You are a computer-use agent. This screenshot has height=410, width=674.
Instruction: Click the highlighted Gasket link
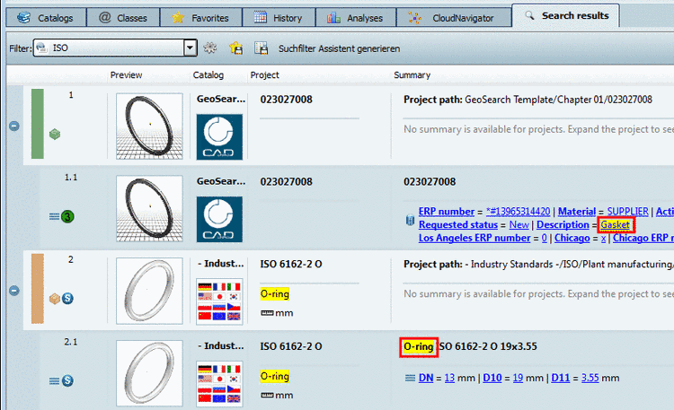tap(615, 224)
